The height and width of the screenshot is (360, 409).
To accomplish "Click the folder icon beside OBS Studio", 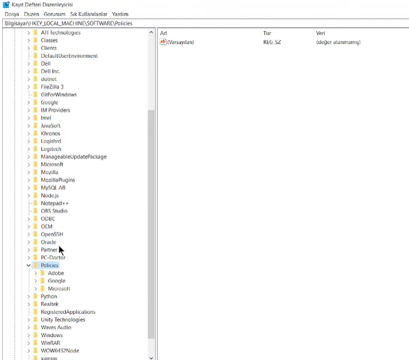I will click(35, 211).
